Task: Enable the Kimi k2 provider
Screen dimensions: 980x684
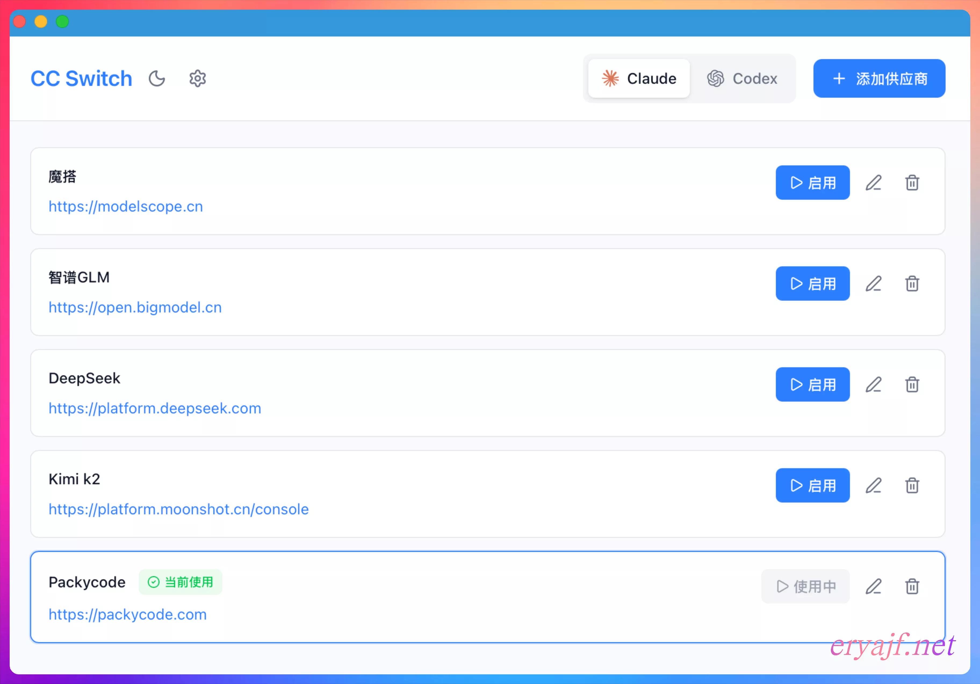Action: (812, 486)
